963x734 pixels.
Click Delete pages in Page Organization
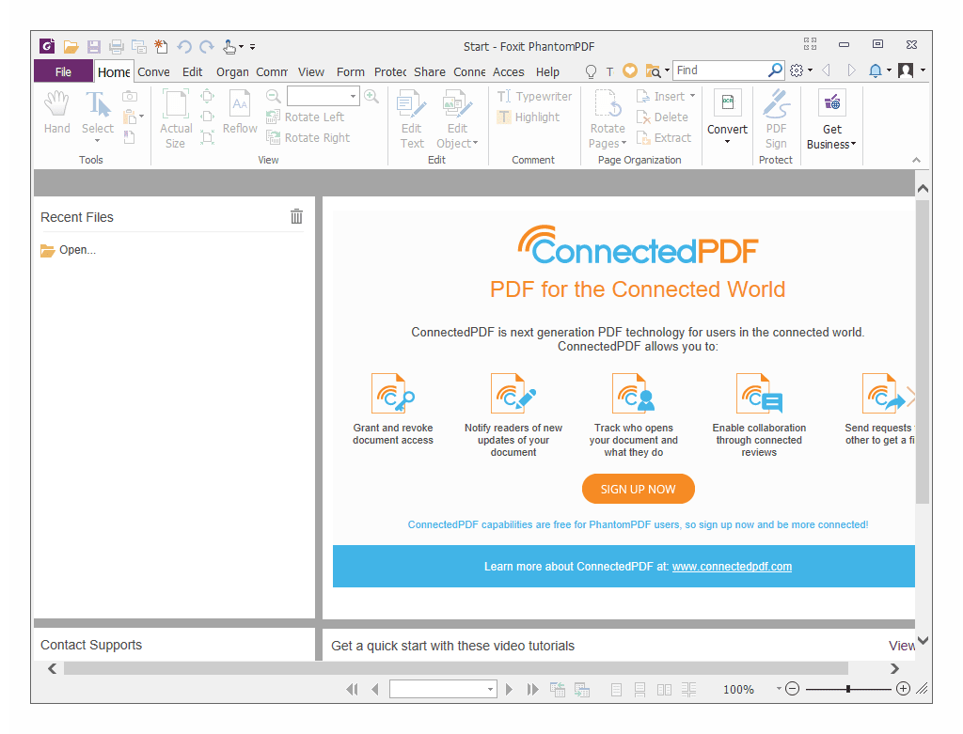(x=662, y=117)
